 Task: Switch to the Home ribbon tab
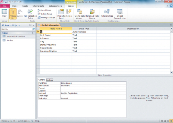[x=15, y=6]
